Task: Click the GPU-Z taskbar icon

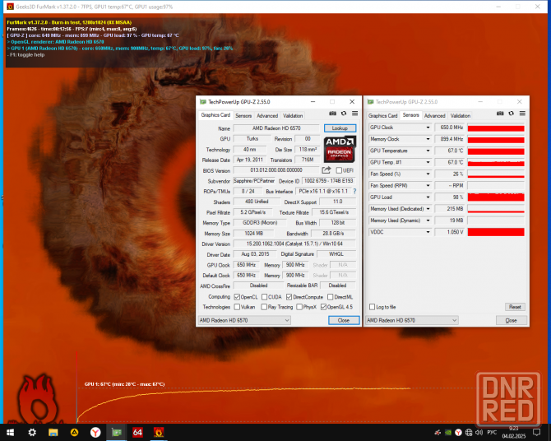Action: (x=116, y=432)
